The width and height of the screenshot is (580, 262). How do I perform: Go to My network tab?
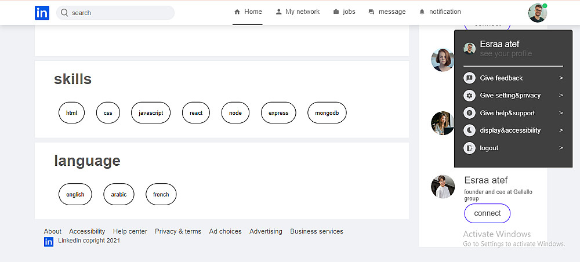298,12
